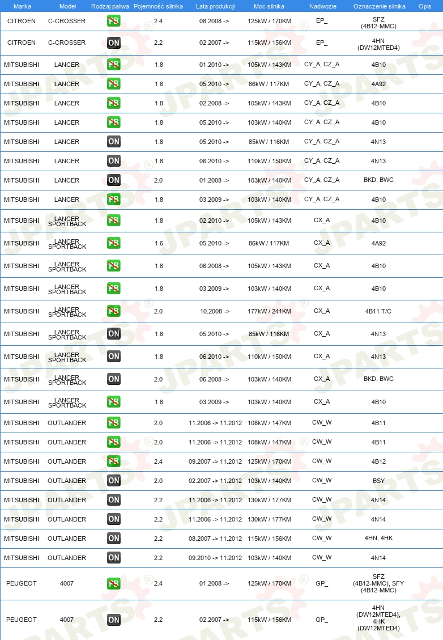Select the 08.2008 -> production date cell

coord(214,21)
